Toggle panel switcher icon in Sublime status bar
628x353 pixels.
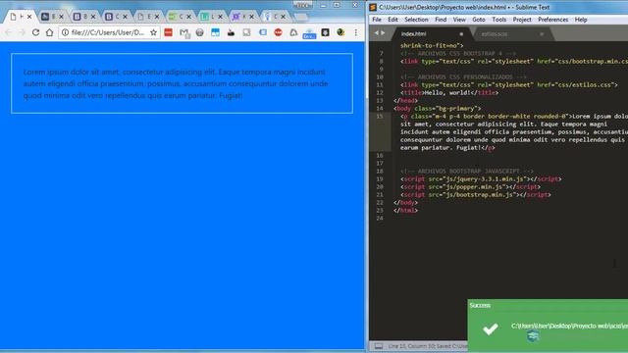tap(379, 346)
